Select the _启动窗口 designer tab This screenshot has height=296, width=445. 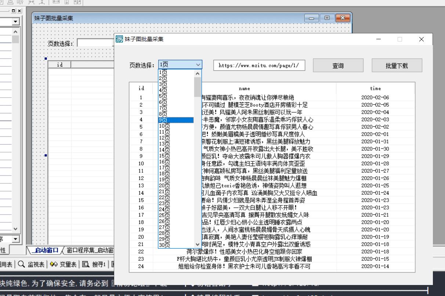tap(45, 251)
